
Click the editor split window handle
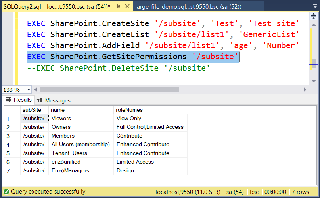tap(314, 16)
